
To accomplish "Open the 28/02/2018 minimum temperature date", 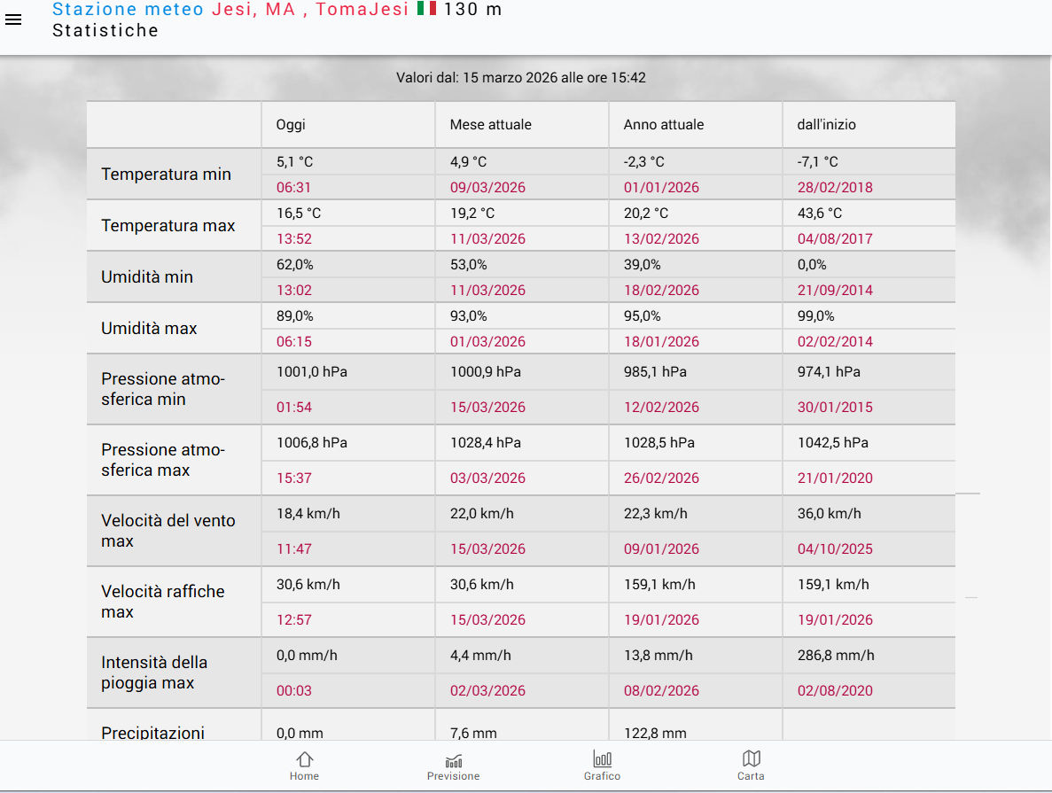I will (834, 187).
